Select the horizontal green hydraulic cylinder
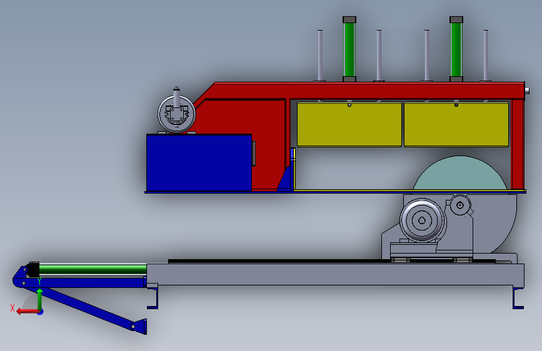The image size is (542, 351). (93, 269)
